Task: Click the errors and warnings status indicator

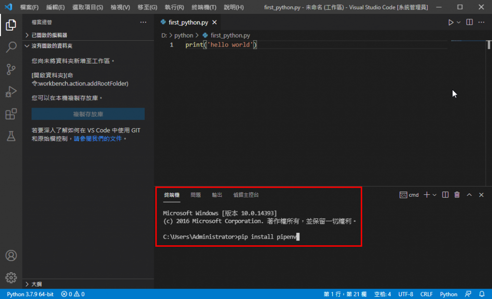Action: (x=73, y=294)
